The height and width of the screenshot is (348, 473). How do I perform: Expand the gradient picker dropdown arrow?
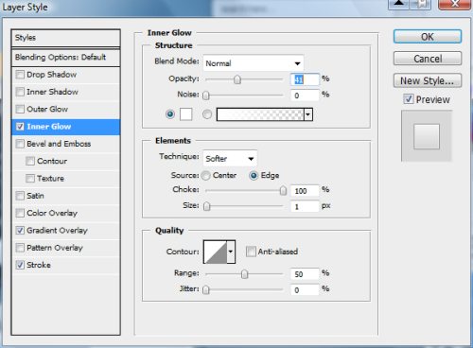(x=308, y=114)
